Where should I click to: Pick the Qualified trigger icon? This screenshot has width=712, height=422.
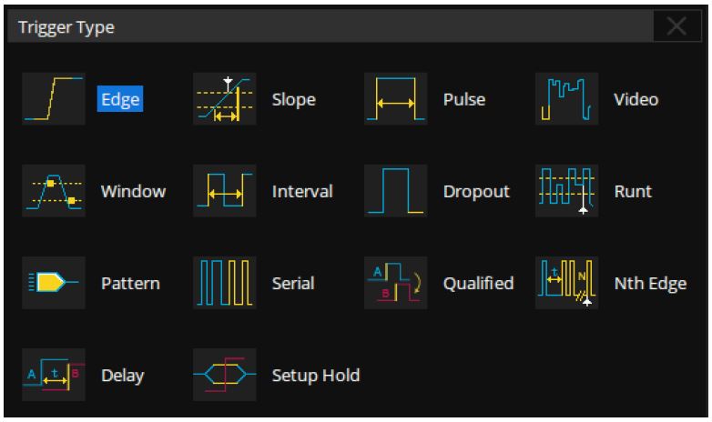pos(396,283)
